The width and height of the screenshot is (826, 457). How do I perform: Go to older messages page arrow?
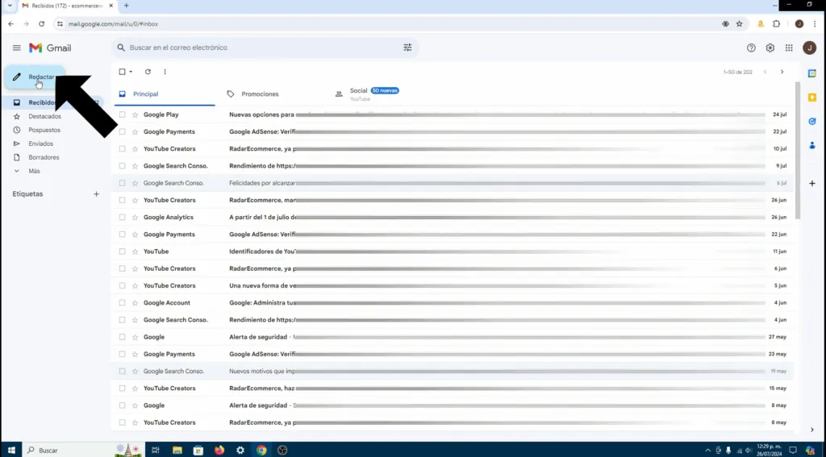tap(782, 72)
